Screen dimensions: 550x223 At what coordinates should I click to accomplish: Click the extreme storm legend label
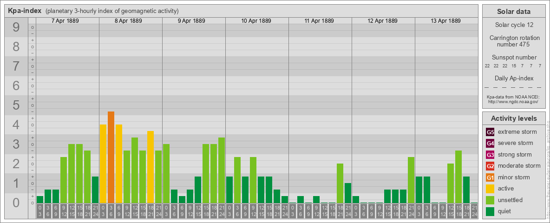[x=517, y=132]
